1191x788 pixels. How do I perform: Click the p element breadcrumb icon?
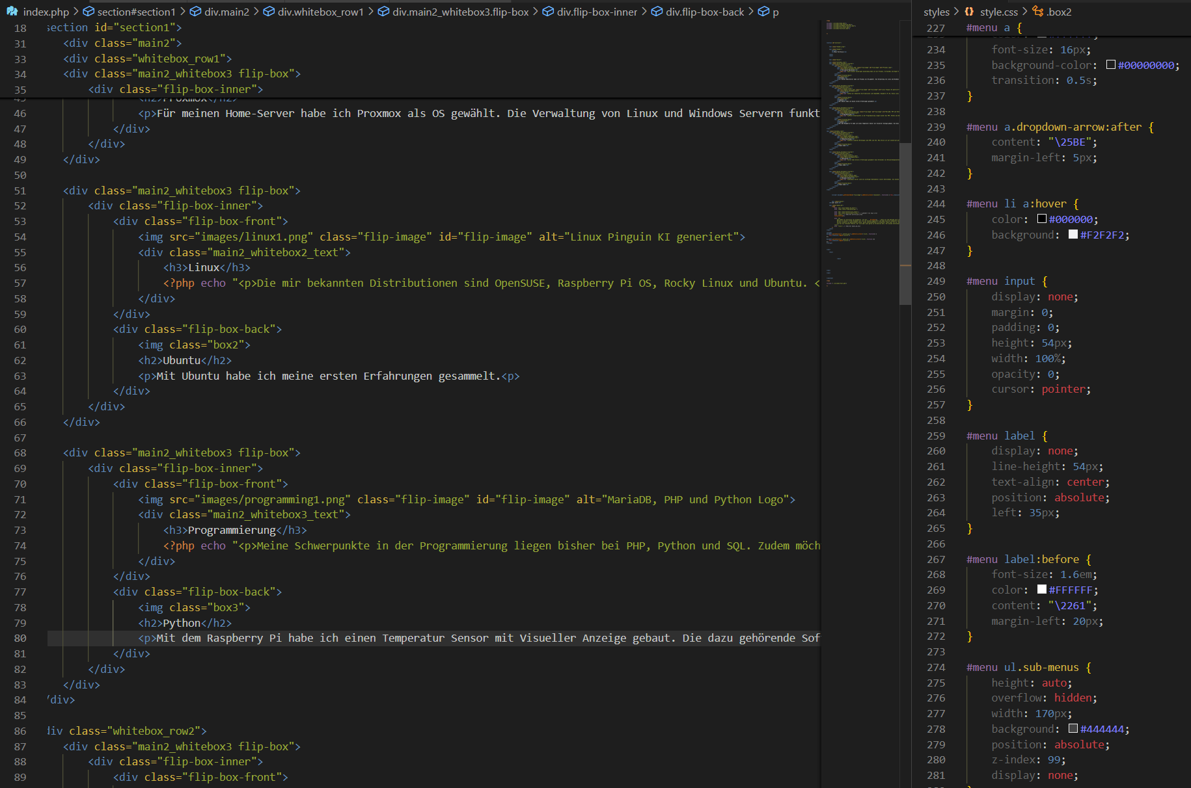[x=764, y=12]
